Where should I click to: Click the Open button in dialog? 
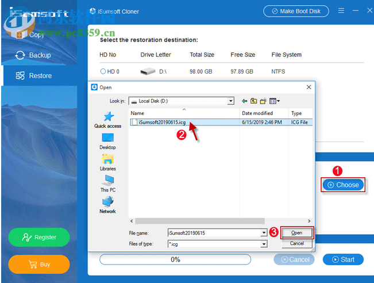pos(296,233)
